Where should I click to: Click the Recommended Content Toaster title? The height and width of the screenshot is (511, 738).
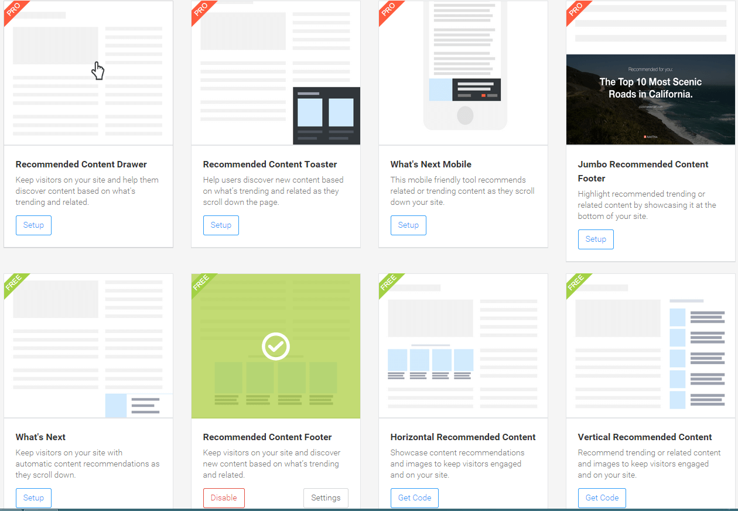tap(270, 164)
